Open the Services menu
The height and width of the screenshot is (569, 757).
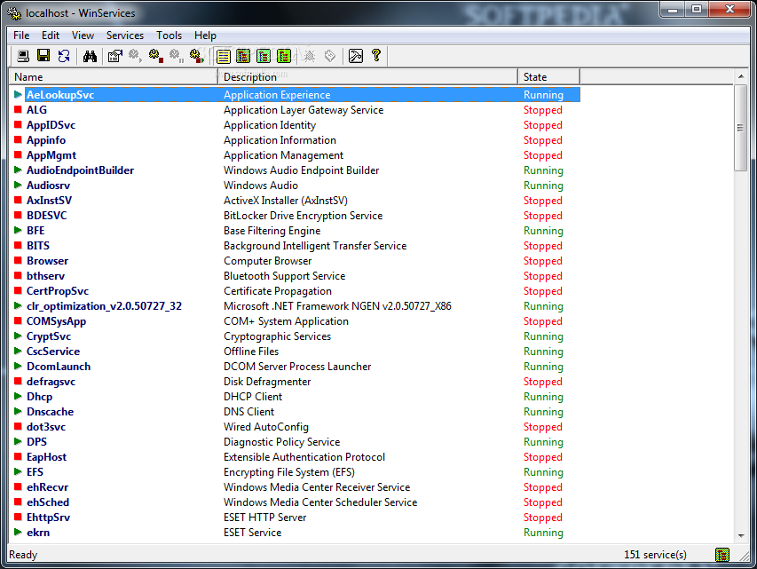[x=125, y=36]
